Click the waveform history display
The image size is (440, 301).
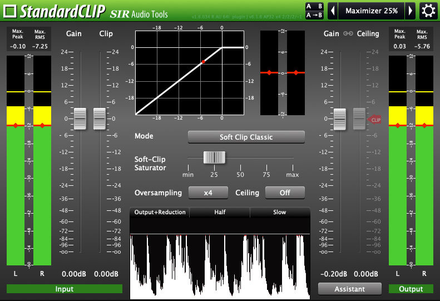click(220, 258)
